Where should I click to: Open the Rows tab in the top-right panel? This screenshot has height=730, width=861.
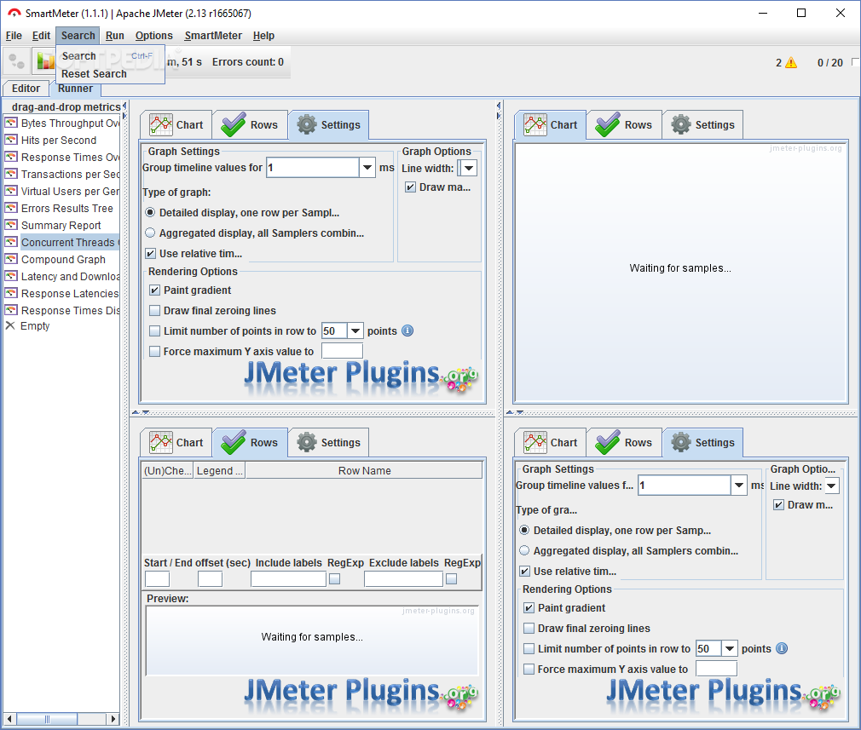coord(624,124)
